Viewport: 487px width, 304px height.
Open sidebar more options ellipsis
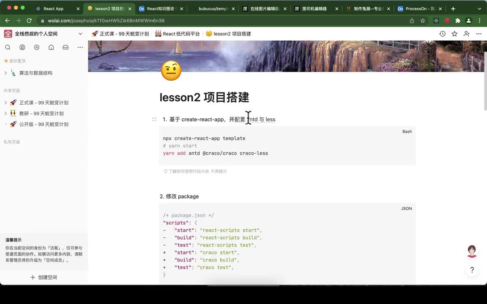(80, 47)
